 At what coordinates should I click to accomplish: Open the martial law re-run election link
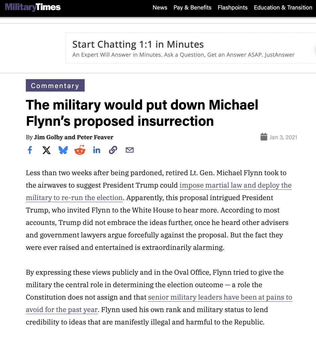tap(235, 185)
